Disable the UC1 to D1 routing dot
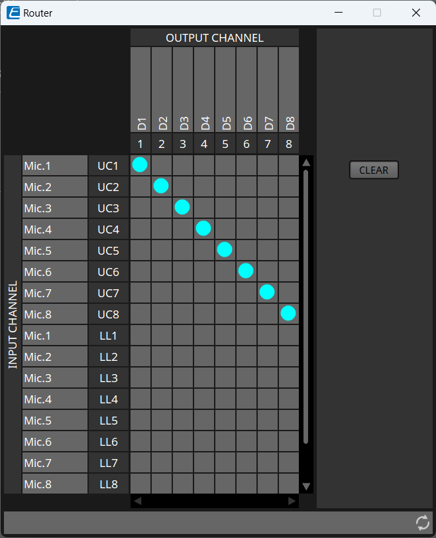Screen dimensions: 436x538 (140, 165)
